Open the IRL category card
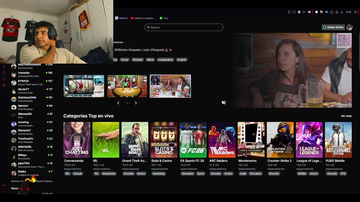360x202 pixels. (x=106, y=140)
